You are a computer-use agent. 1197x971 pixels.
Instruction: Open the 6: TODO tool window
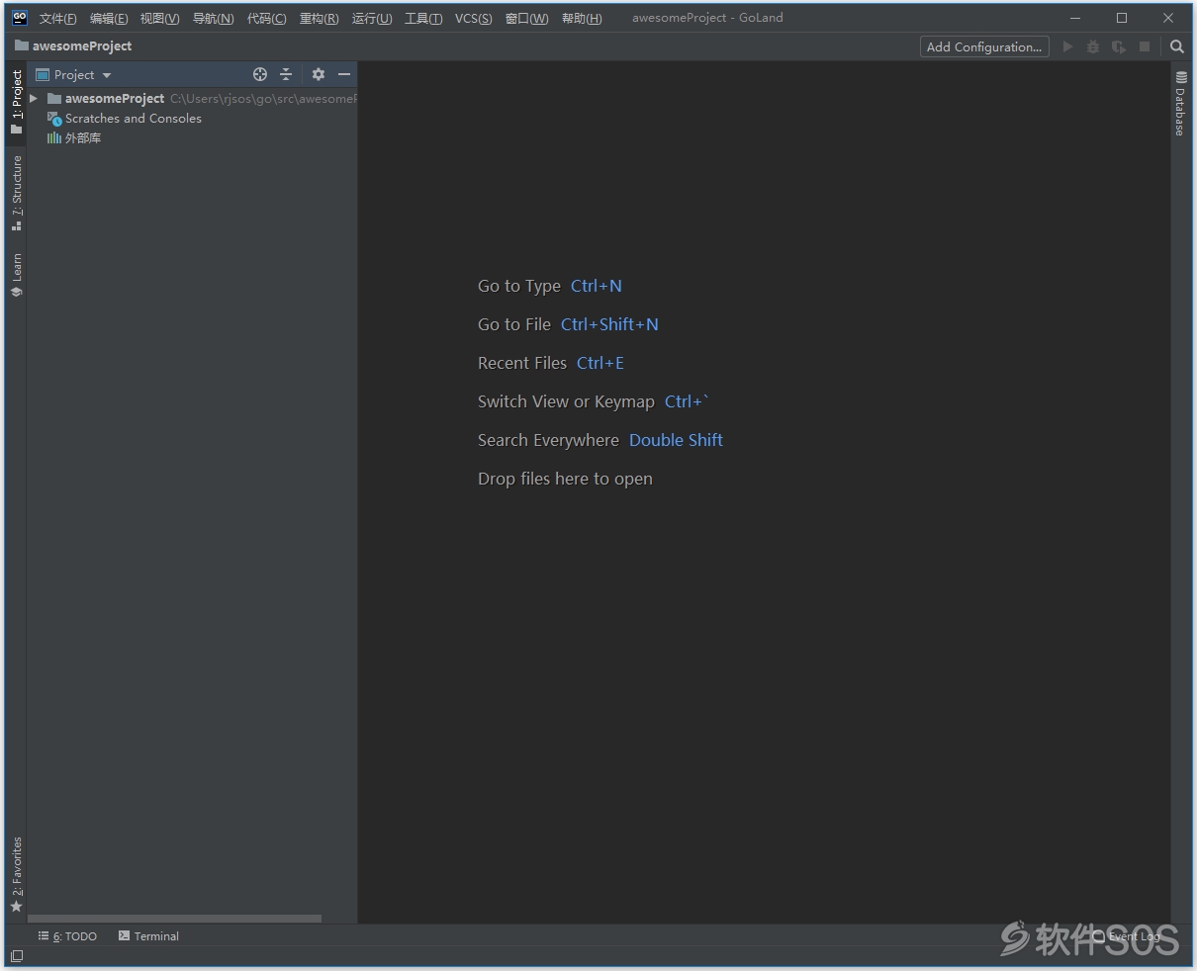67,935
